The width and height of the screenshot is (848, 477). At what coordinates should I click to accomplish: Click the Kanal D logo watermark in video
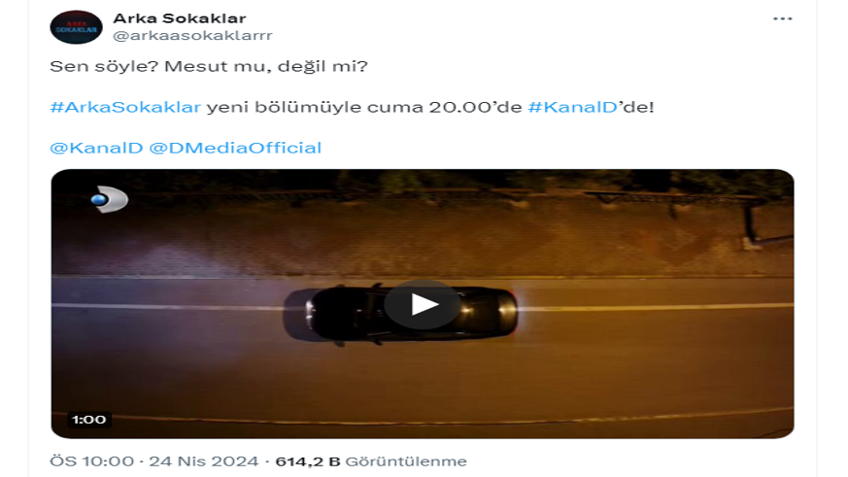coord(109,199)
